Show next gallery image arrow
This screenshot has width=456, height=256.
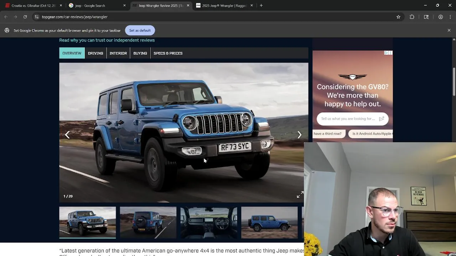pyautogui.click(x=299, y=134)
